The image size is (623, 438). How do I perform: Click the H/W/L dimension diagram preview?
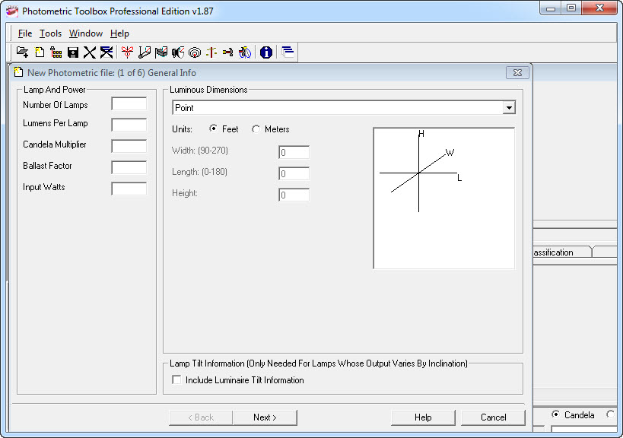pyautogui.click(x=443, y=198)
